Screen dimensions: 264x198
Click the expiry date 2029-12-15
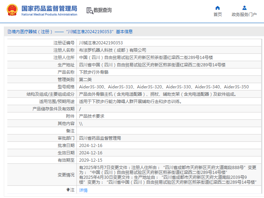click(x=91, y=160)
